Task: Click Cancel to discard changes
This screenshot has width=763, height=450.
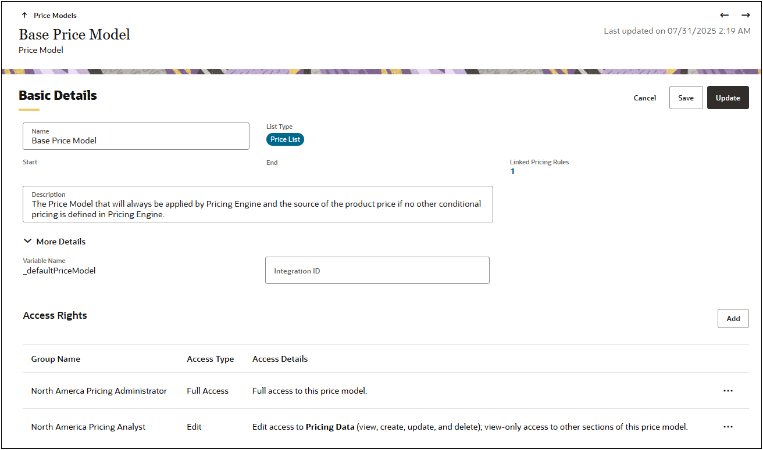Action: [644, 98]
